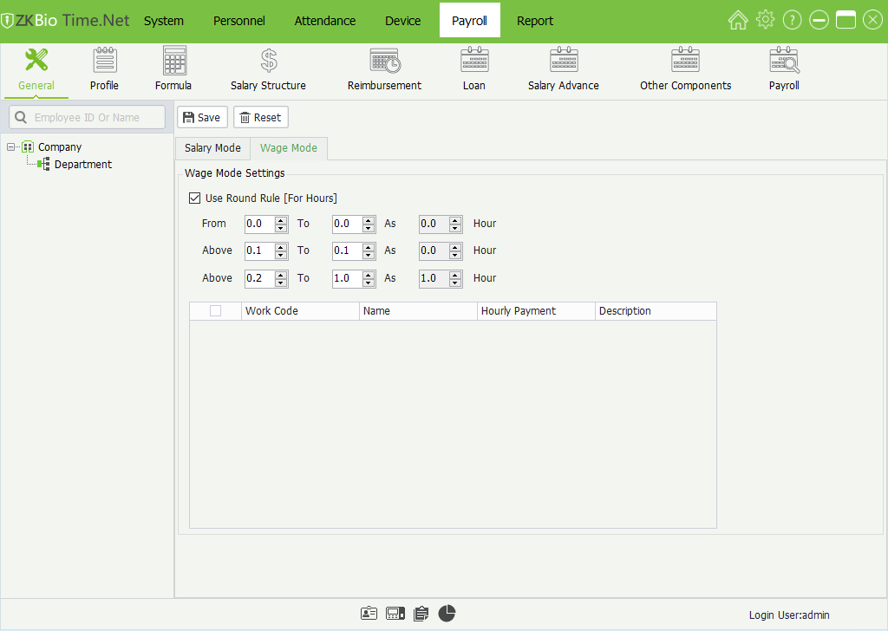Decrease the second row To 0.1 value
The width and height of the screenshot is (888, 631).
click(369, 255)
